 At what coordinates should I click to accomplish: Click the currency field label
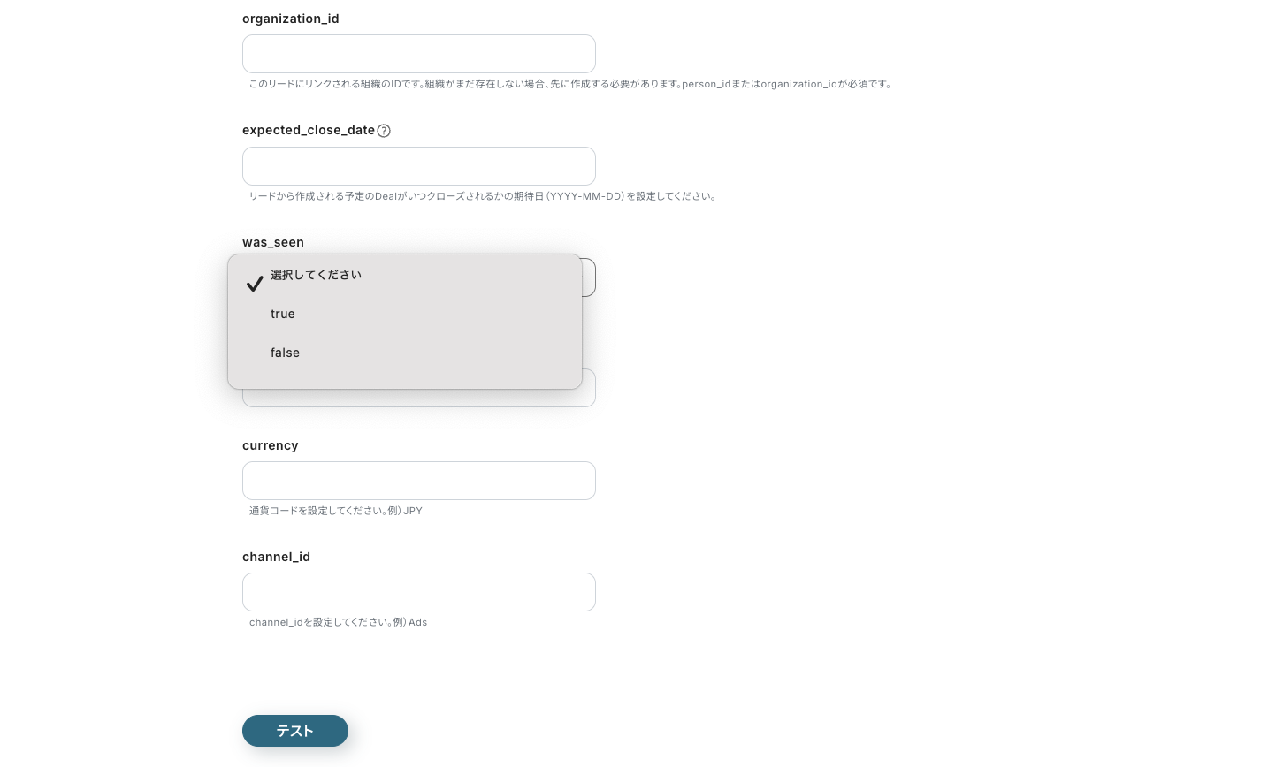(270, 445)
